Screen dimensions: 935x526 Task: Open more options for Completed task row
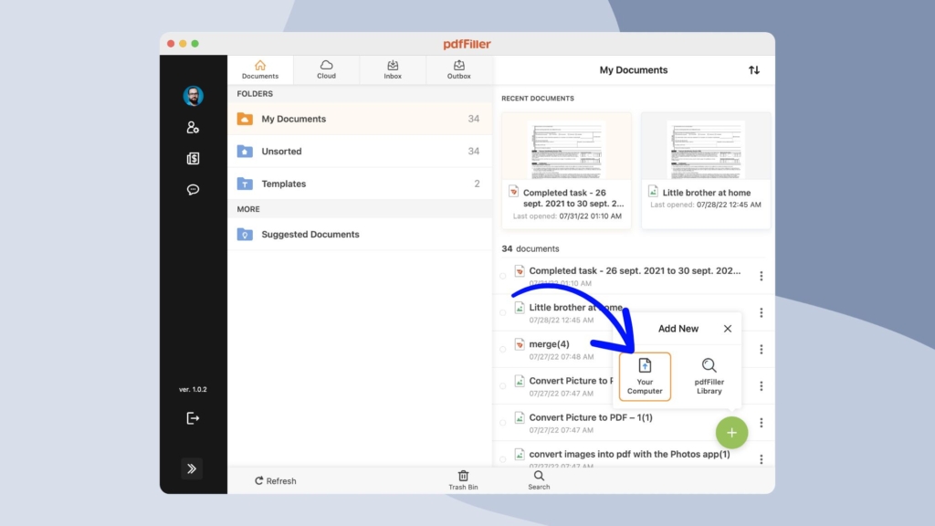pyautogui.click(x=761, y=276)
